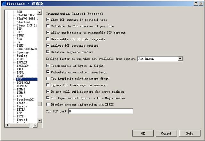The height and width of the screenshot is (141, 205).
Task: Select Teredo in protocol tree
Action: [22, 106]
